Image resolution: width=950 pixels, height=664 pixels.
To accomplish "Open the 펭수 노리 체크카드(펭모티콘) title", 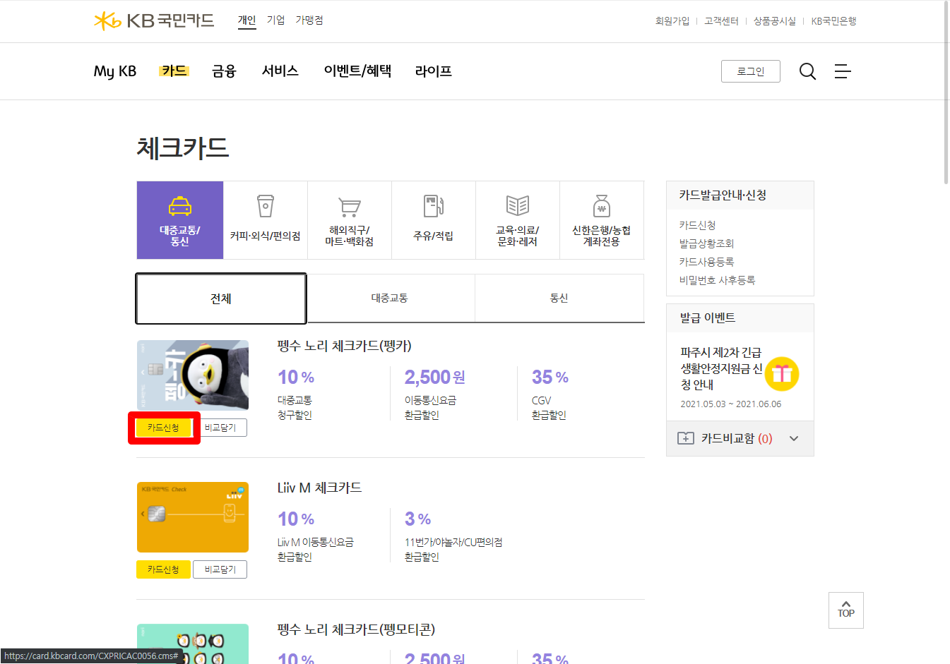I will [356, 629].
